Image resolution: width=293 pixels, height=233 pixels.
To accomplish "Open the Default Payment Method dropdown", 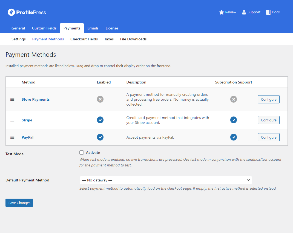I will coord(166,180).
